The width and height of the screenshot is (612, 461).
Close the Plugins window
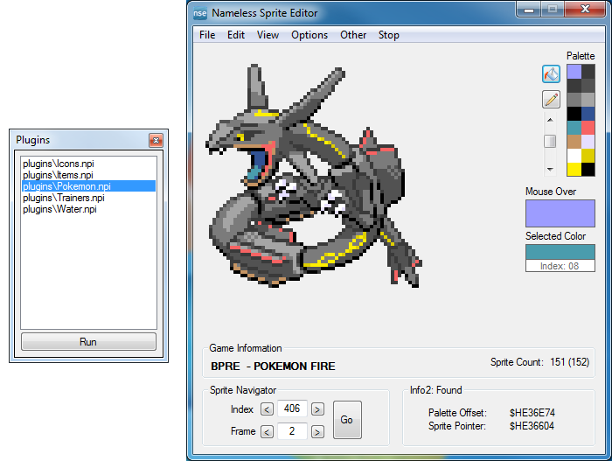[156, 140]
